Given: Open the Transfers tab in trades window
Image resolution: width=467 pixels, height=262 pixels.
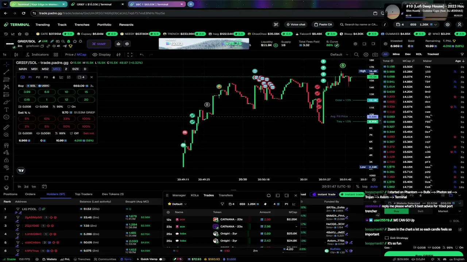Looking at the screenshot, I should tap(225, 195).
